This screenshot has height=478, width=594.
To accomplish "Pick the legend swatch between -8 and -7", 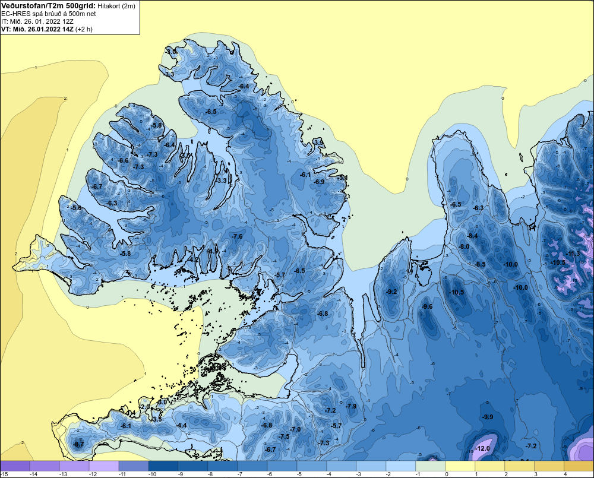I will click(x=223, y=466).
